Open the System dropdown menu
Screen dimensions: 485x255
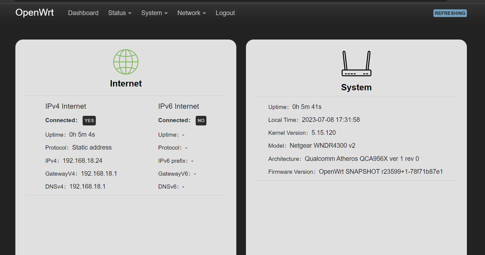[154, 13]
